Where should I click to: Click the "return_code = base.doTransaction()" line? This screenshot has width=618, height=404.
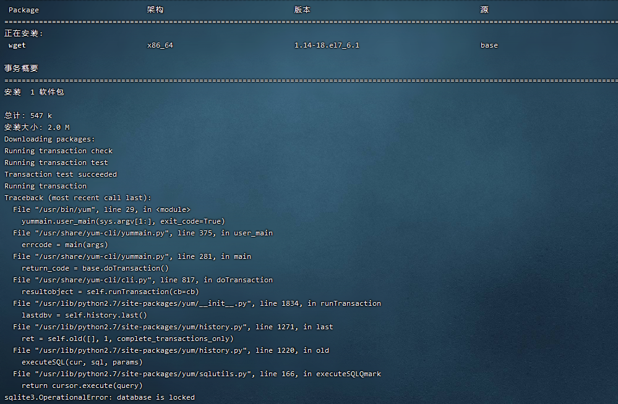(x=95, y=268)
